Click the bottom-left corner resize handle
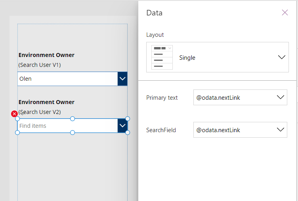This screenshot has height=201, width=298. (17, 133)
